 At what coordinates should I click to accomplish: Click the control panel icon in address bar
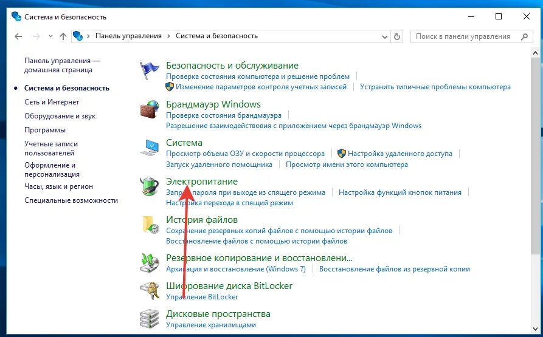pos(78,36)
